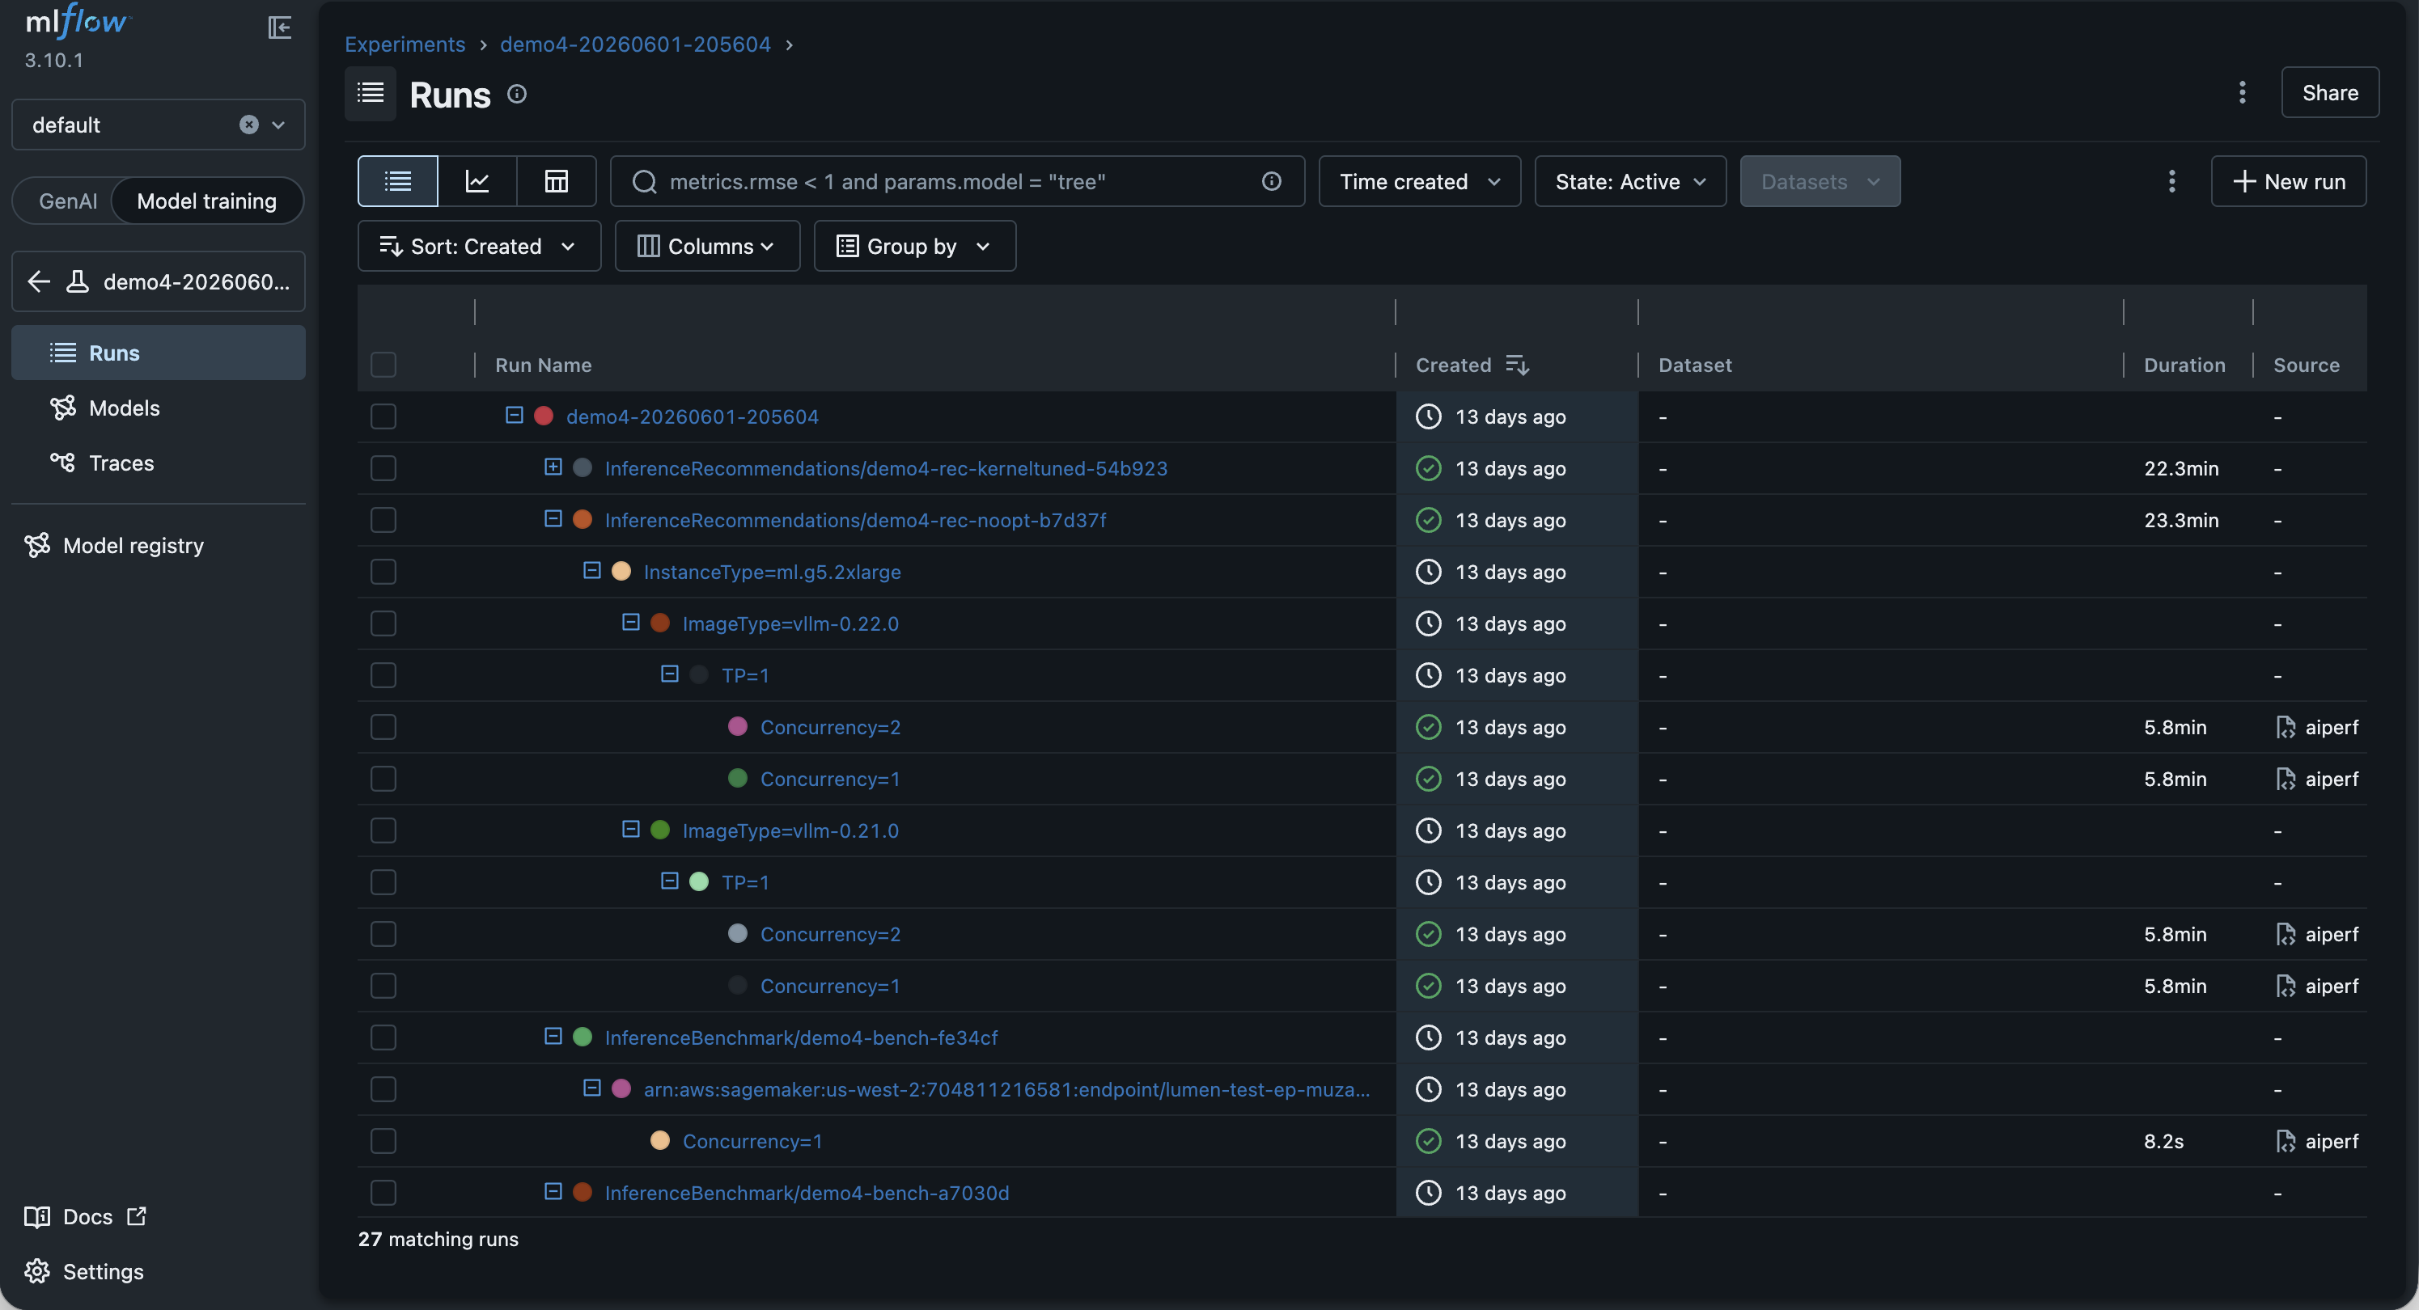Select Runs in the sidebar
The image size is (2419, 1310).
(x=158, y=353)
